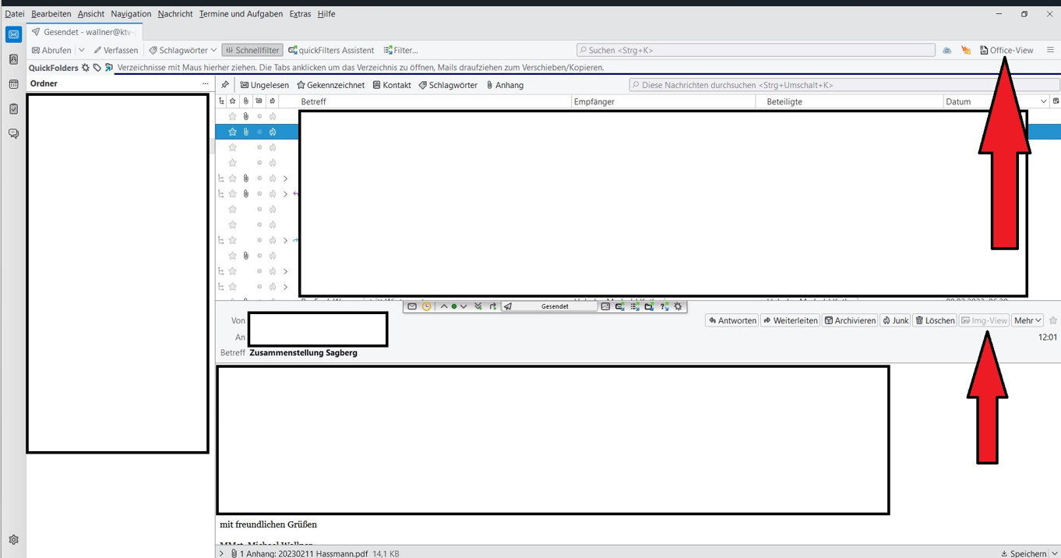The height and width of the screenshot is (558, 1061).
Task: Open the Ansicht menu
Action: tap(91, 14)
